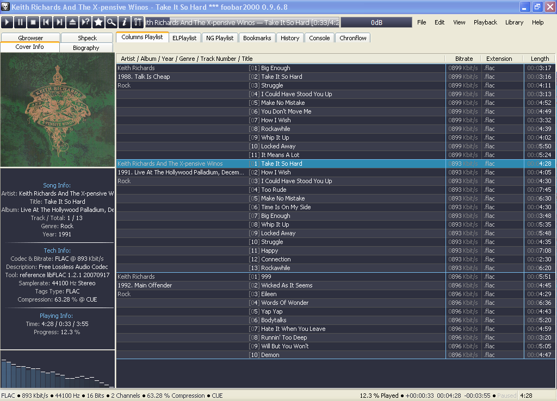Select the Columns Playlist tab

(x=142, y=37)
